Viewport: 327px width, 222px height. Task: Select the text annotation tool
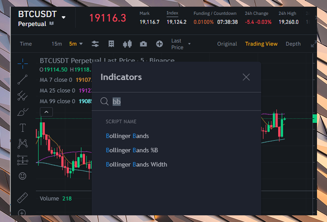22,128
